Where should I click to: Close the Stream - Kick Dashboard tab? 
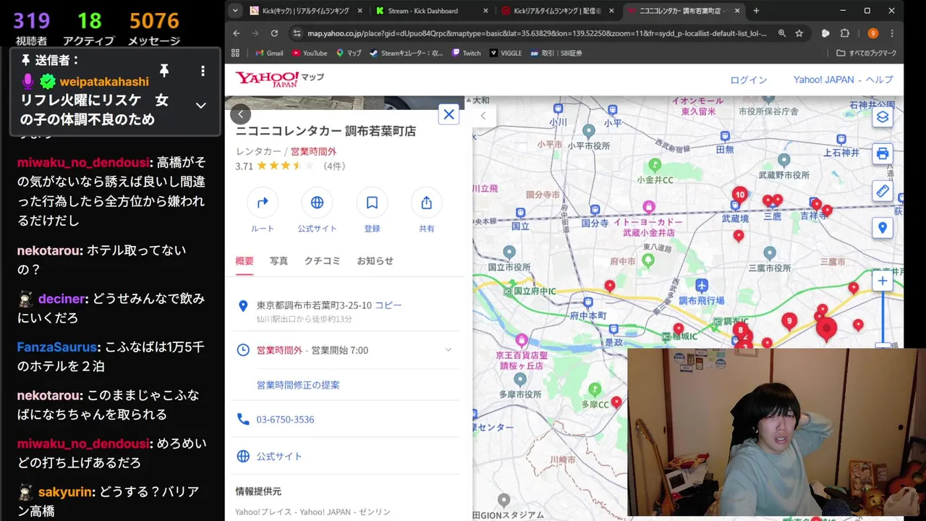486,11
